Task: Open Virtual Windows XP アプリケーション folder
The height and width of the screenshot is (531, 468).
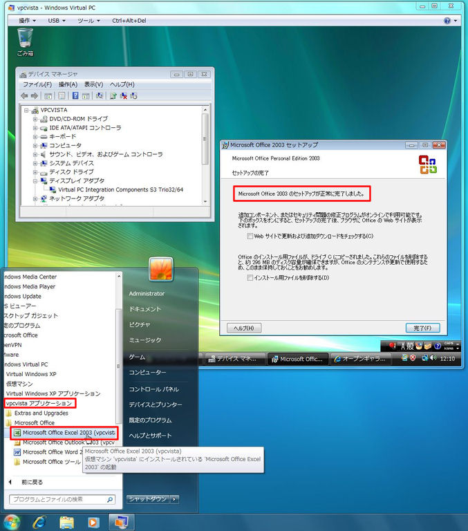Action: pos(53,393)
